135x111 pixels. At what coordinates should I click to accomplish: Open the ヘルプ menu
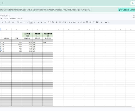[20, 18]
